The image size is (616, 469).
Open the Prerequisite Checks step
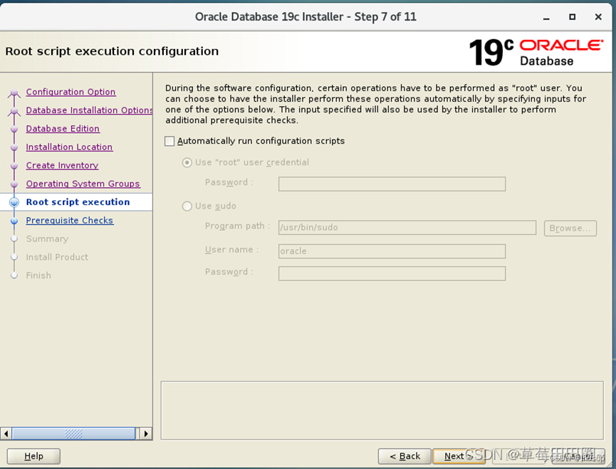[x=70, y=221]
